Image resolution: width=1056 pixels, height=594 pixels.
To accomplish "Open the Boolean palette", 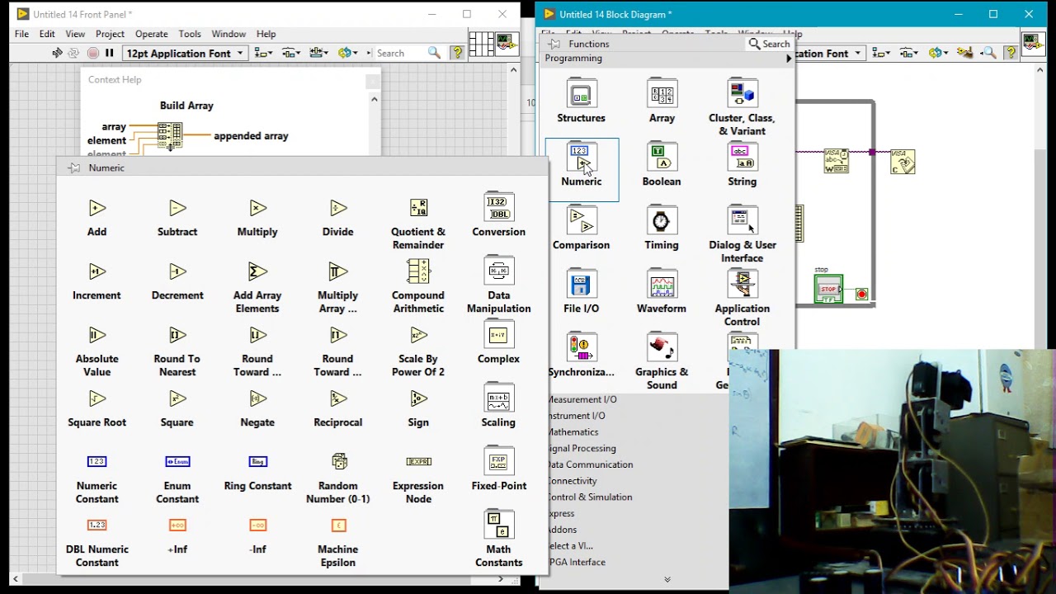I will tap(662, 157).
